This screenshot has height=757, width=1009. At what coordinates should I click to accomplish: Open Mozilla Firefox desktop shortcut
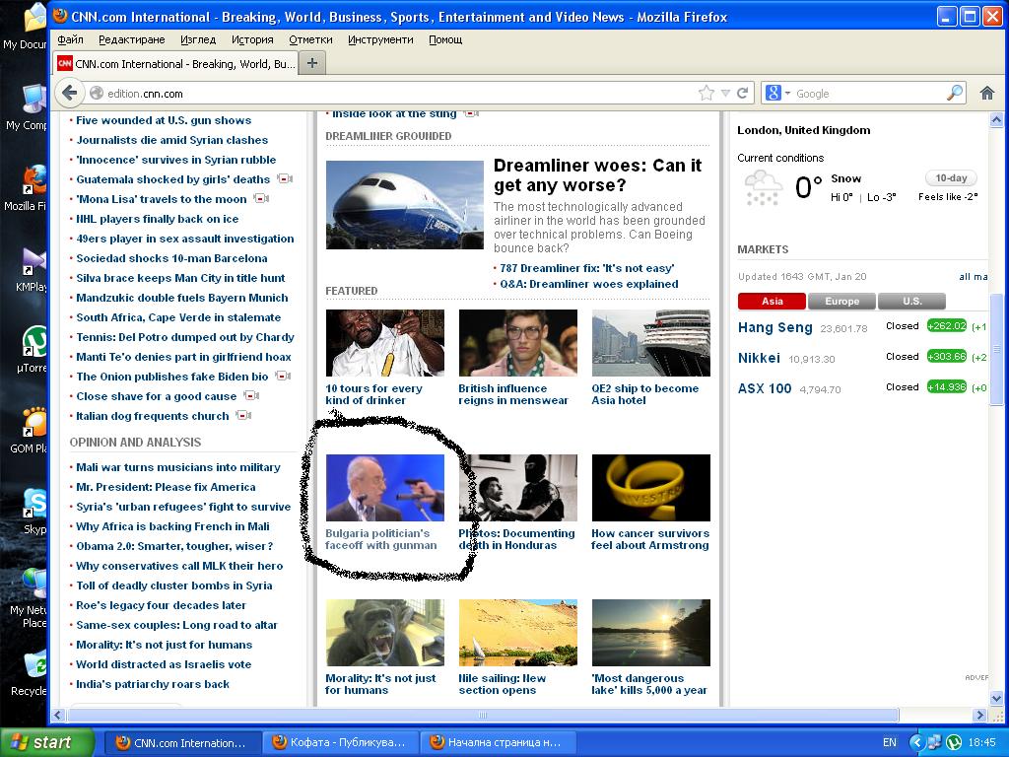point(34,186)
